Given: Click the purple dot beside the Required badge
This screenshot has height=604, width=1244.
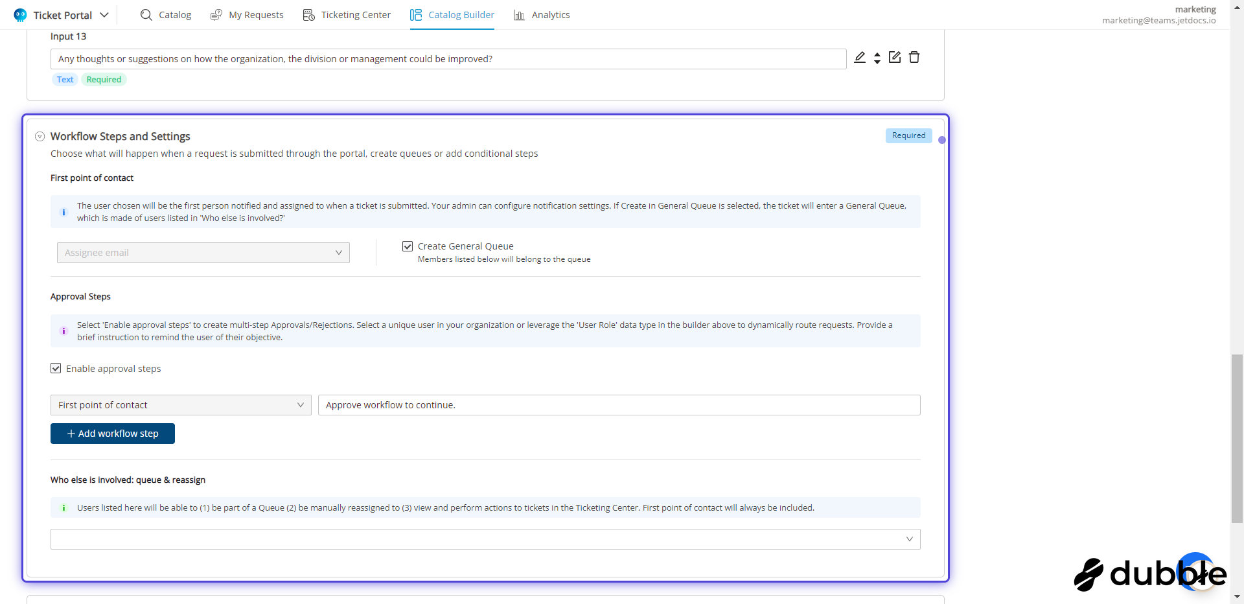Looking at the screenshot, I should tap(941, 140).
